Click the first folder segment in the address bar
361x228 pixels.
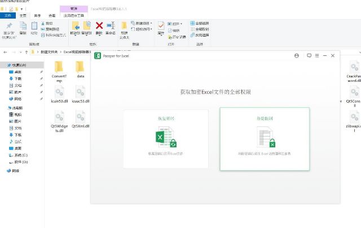click(x=49, y=52)
